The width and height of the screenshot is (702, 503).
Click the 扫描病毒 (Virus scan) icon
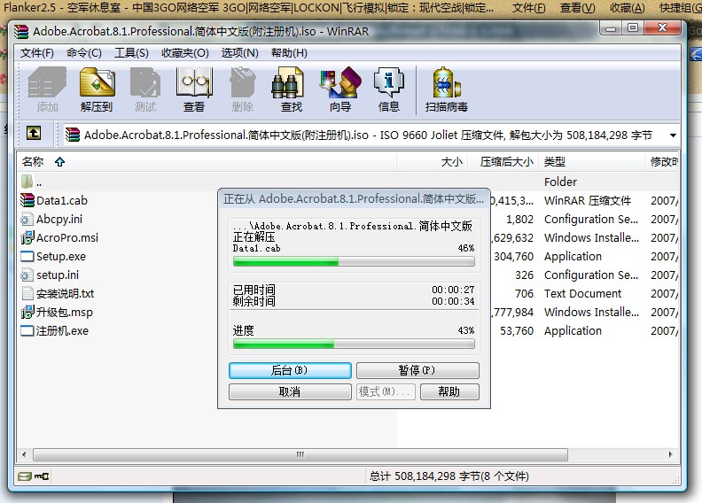446,89
